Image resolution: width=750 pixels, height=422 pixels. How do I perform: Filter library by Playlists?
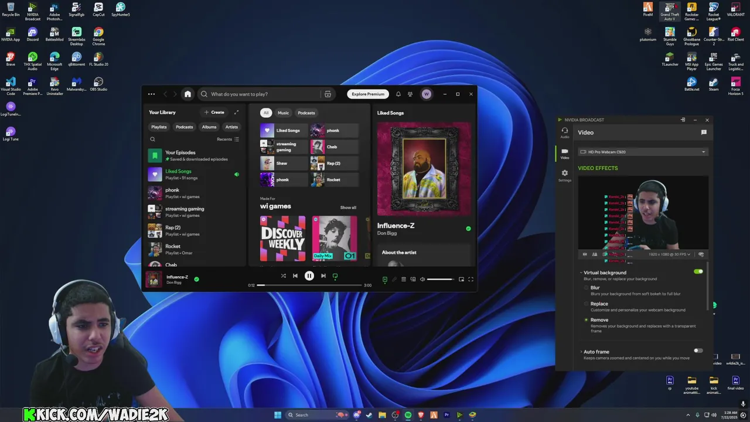tap(159, 127)
